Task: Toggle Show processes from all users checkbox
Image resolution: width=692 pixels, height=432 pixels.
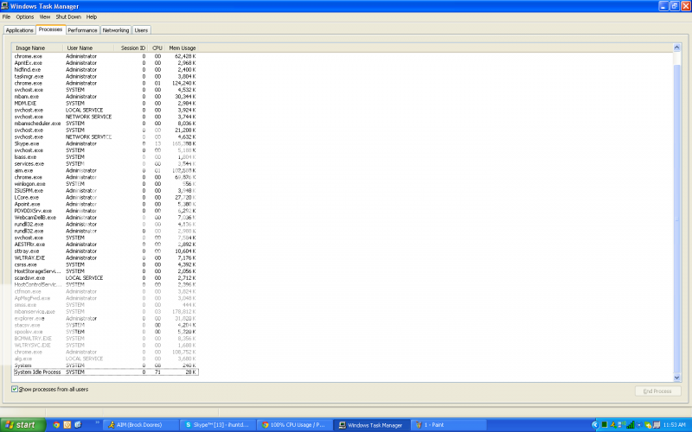Action: 15,390
